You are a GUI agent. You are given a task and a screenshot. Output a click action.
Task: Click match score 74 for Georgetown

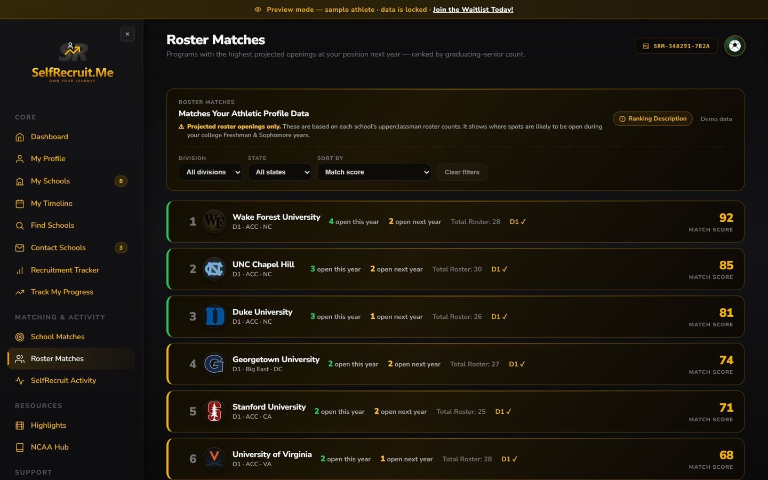click(x=726, y=360)
